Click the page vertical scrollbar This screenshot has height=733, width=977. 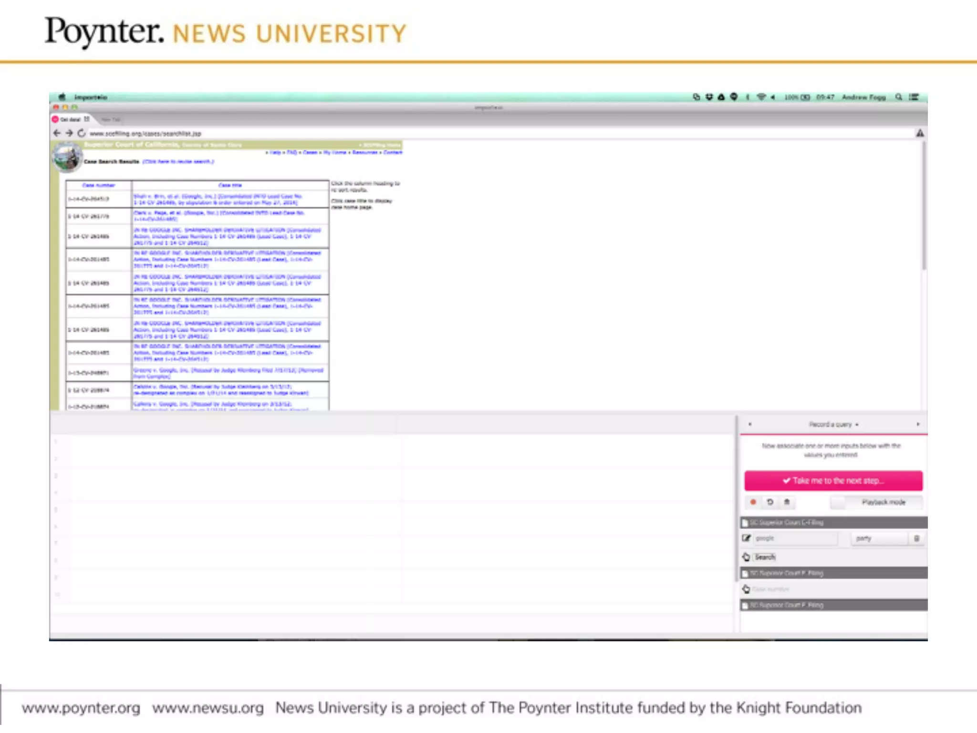924,205
